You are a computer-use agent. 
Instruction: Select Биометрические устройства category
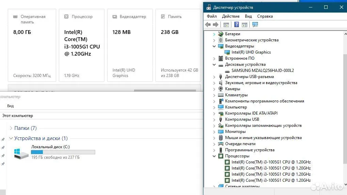252,40
